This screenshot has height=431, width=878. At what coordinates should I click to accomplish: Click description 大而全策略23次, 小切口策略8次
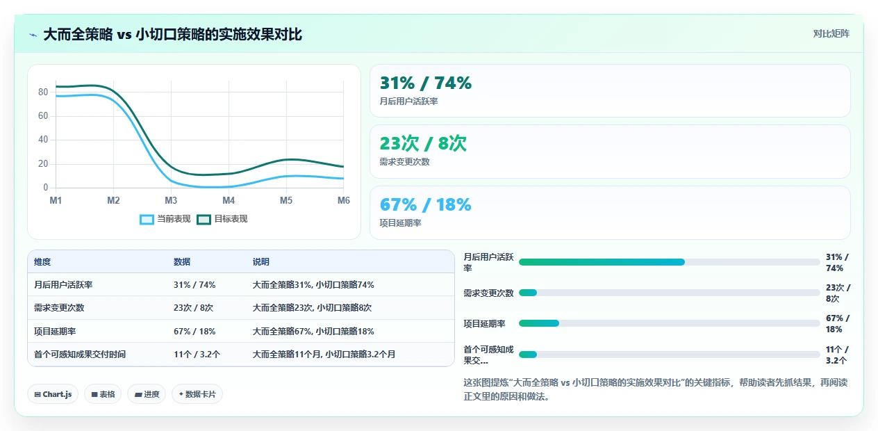pos(313,308)
